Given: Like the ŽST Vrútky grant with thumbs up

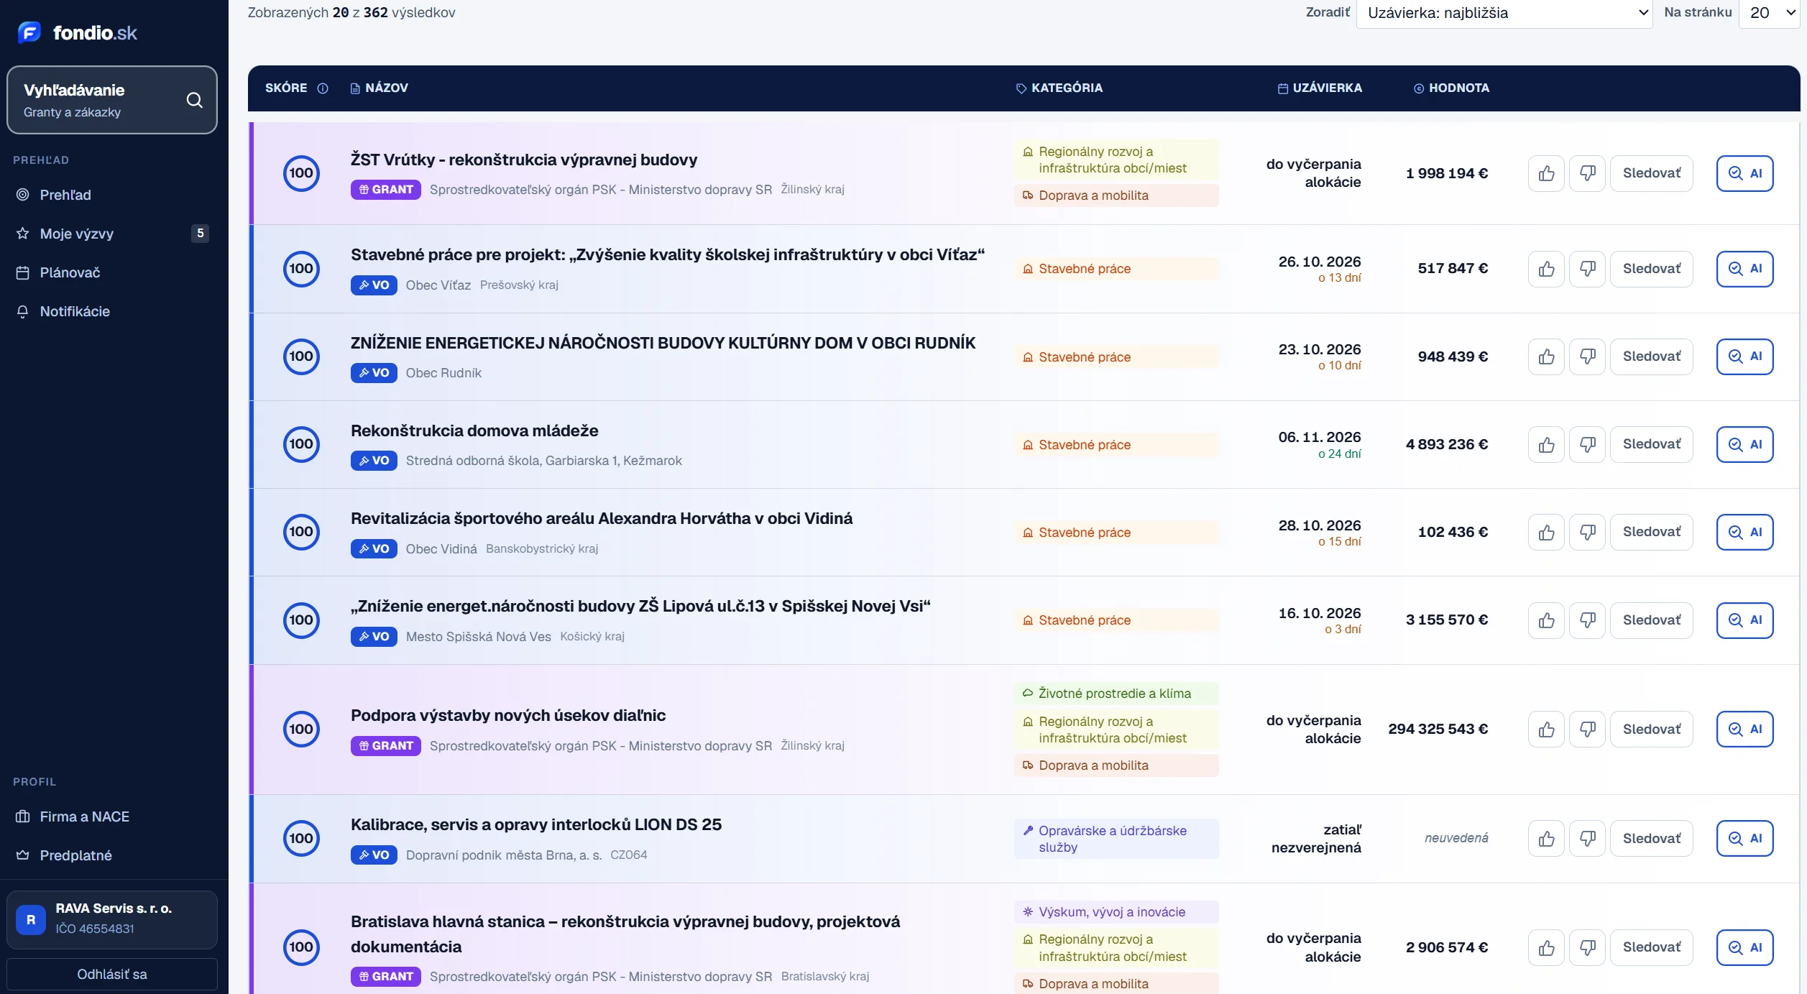Looking at the screenshot, I should pos(1546,173).
